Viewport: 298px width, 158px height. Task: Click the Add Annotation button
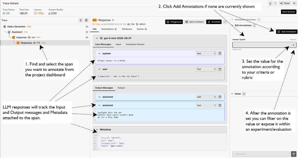(287, 32)
